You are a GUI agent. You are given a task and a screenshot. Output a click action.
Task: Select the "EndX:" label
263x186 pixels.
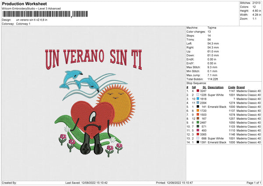coord(190,59)
